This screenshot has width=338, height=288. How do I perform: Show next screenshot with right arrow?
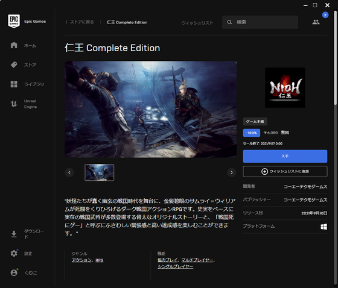click(x=232, y=172)
